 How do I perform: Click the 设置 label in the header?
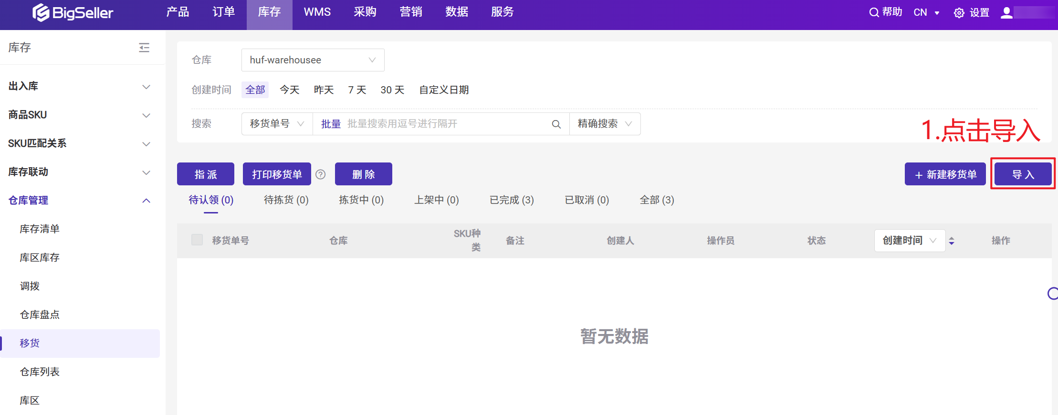tap(979, 13)
